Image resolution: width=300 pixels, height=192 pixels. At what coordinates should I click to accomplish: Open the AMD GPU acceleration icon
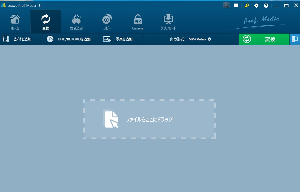point(226,5)
